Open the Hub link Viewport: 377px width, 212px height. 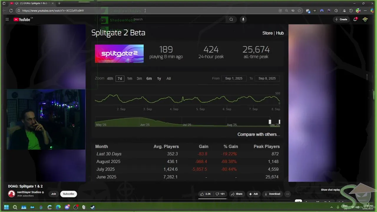280,33
